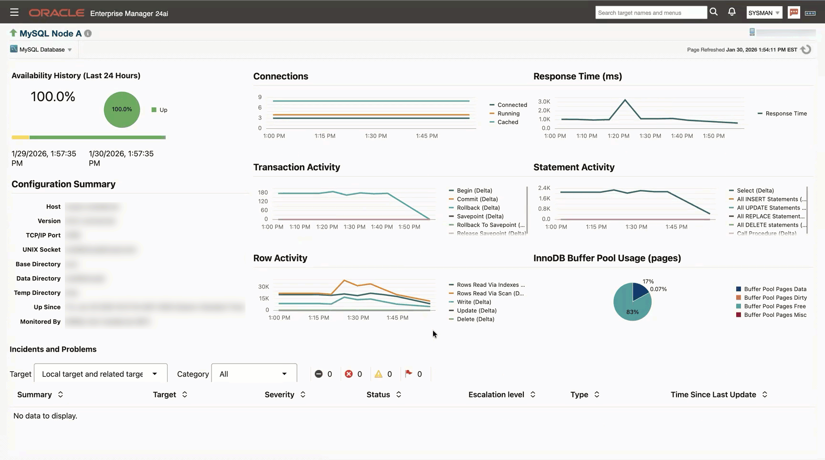This screenshot has height=460, width=825.
Task: Open the Target dropdown for incidents
Action: 100,374
